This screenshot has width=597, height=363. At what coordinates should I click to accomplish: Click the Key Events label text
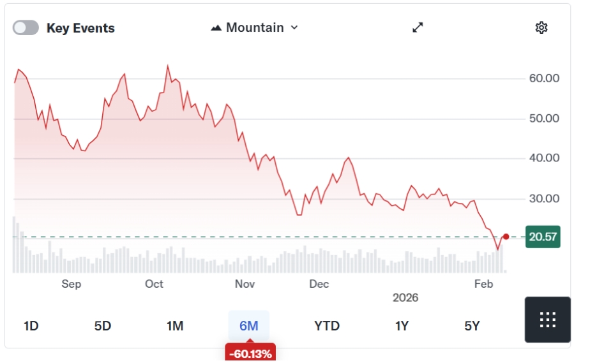pyautogui.click(x=80, y=28)
